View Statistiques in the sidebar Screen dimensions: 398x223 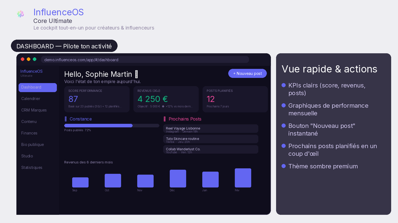32,168
